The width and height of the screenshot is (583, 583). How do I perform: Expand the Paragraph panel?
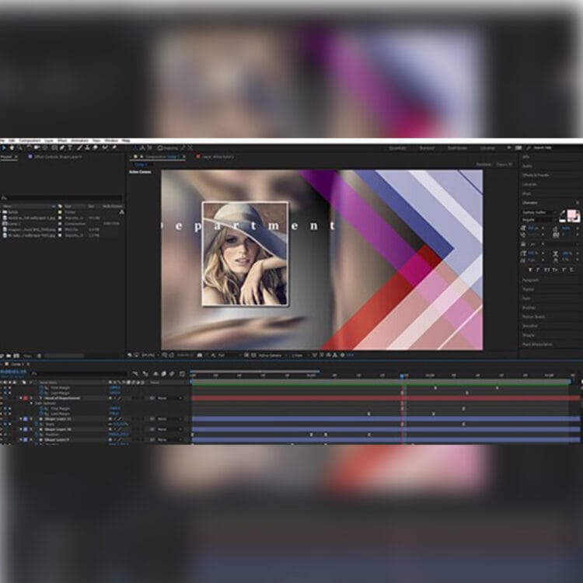[x=532, y=280]
